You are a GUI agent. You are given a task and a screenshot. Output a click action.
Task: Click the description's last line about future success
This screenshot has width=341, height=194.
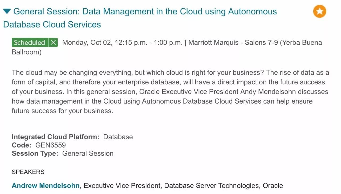pyautogui.click(x=62, y=111)
